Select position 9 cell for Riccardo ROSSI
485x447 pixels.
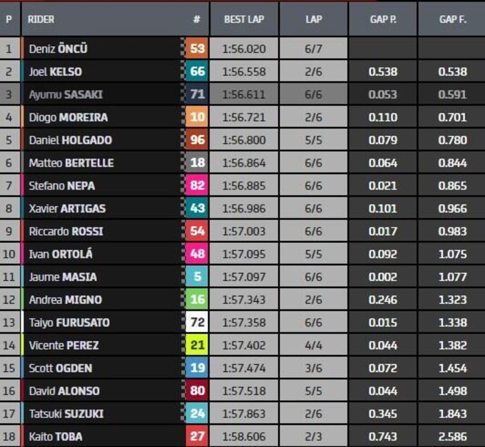pyautogui.click(x=9, y=231)
